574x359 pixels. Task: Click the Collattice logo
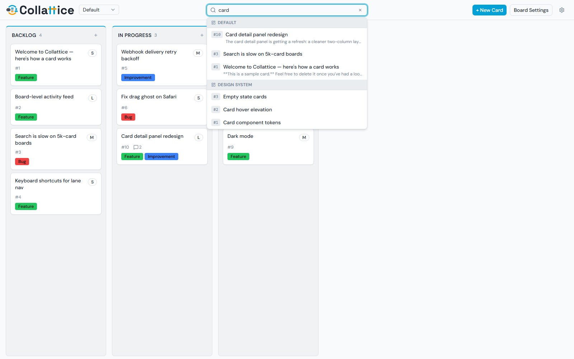click(x=40, y=10)
